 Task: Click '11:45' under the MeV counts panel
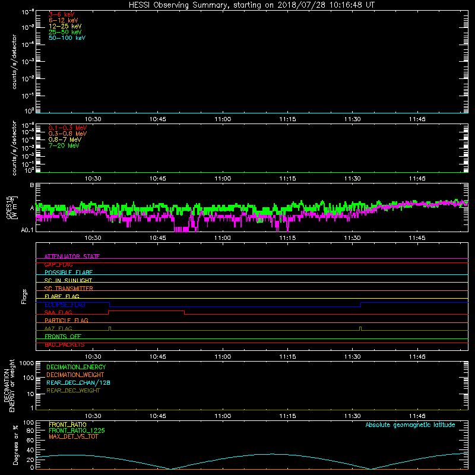point(417,179)
